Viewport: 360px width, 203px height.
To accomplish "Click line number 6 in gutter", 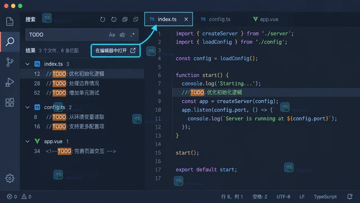I will pos(159,75).
